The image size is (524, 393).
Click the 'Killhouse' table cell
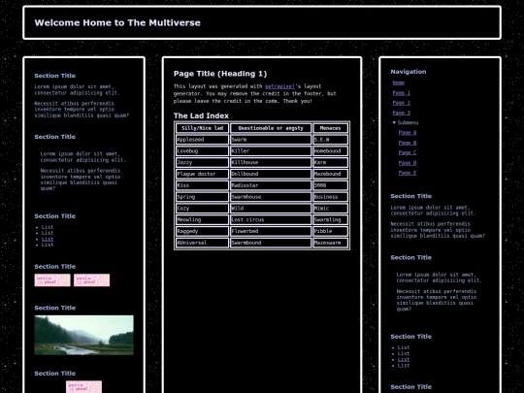coord(271,162)
